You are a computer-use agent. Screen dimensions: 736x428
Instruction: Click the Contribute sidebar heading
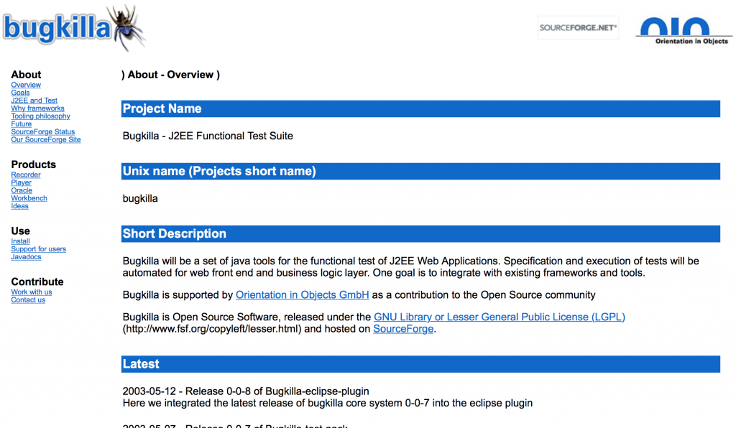(x=37, y=282)
